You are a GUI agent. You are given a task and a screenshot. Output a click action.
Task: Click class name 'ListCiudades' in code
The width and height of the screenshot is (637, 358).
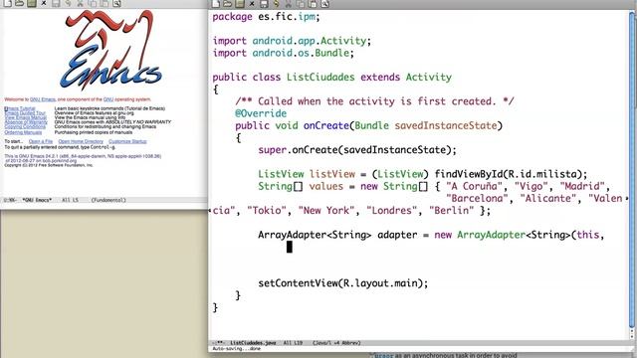[320, 78]
